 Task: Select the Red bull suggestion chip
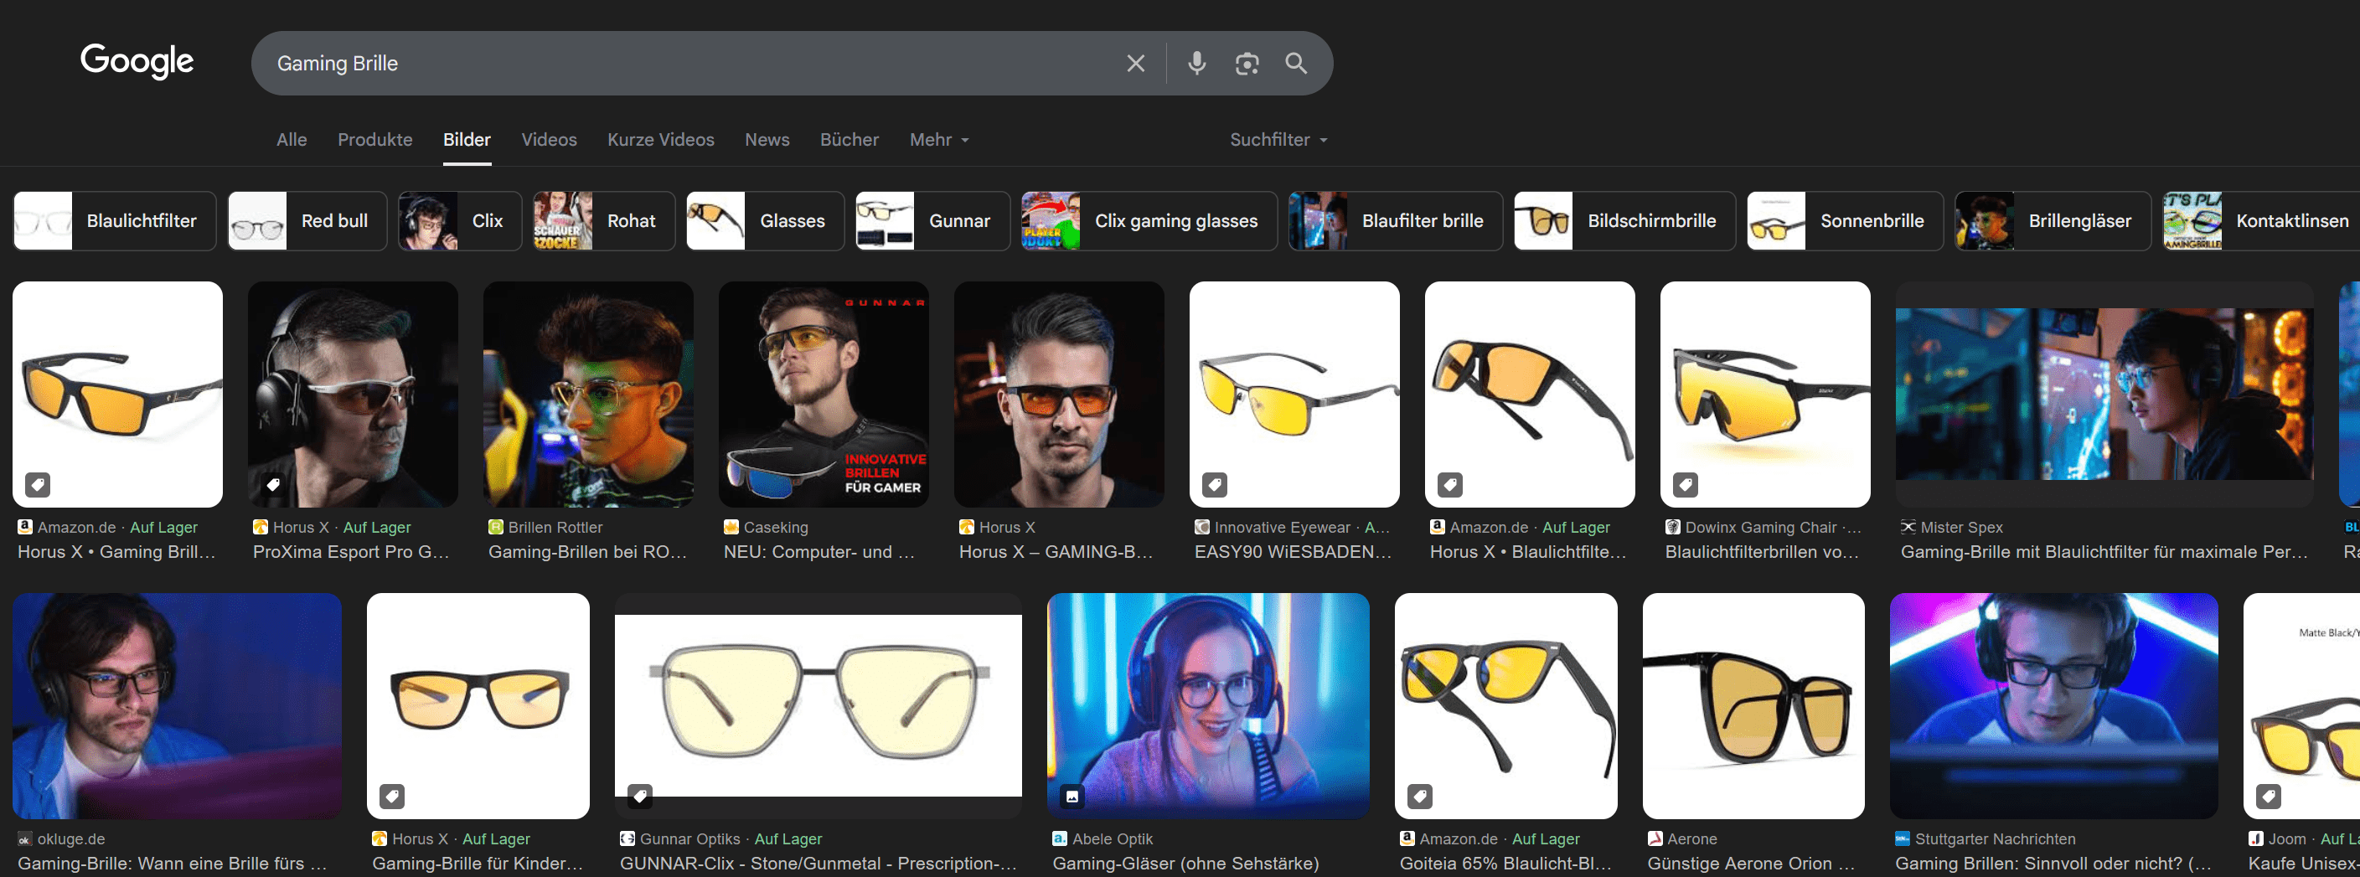coord(307,221)
